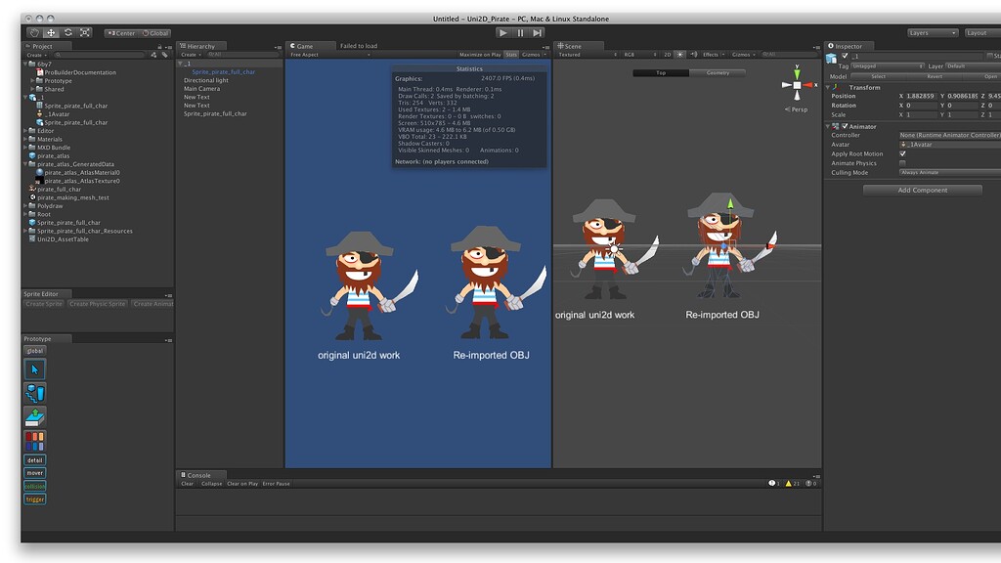This screenshot has width=1001, height=563.
Task: Clear the Console with the Clear button
Action: click(x=187, y=483)
